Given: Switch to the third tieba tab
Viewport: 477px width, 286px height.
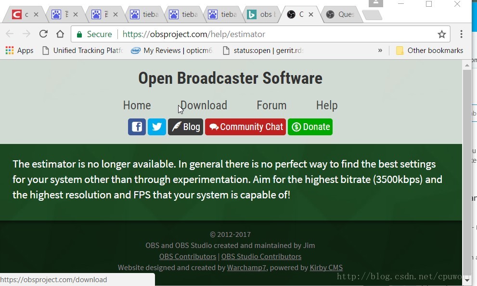Looking at the screenshot, I should 223,14.
